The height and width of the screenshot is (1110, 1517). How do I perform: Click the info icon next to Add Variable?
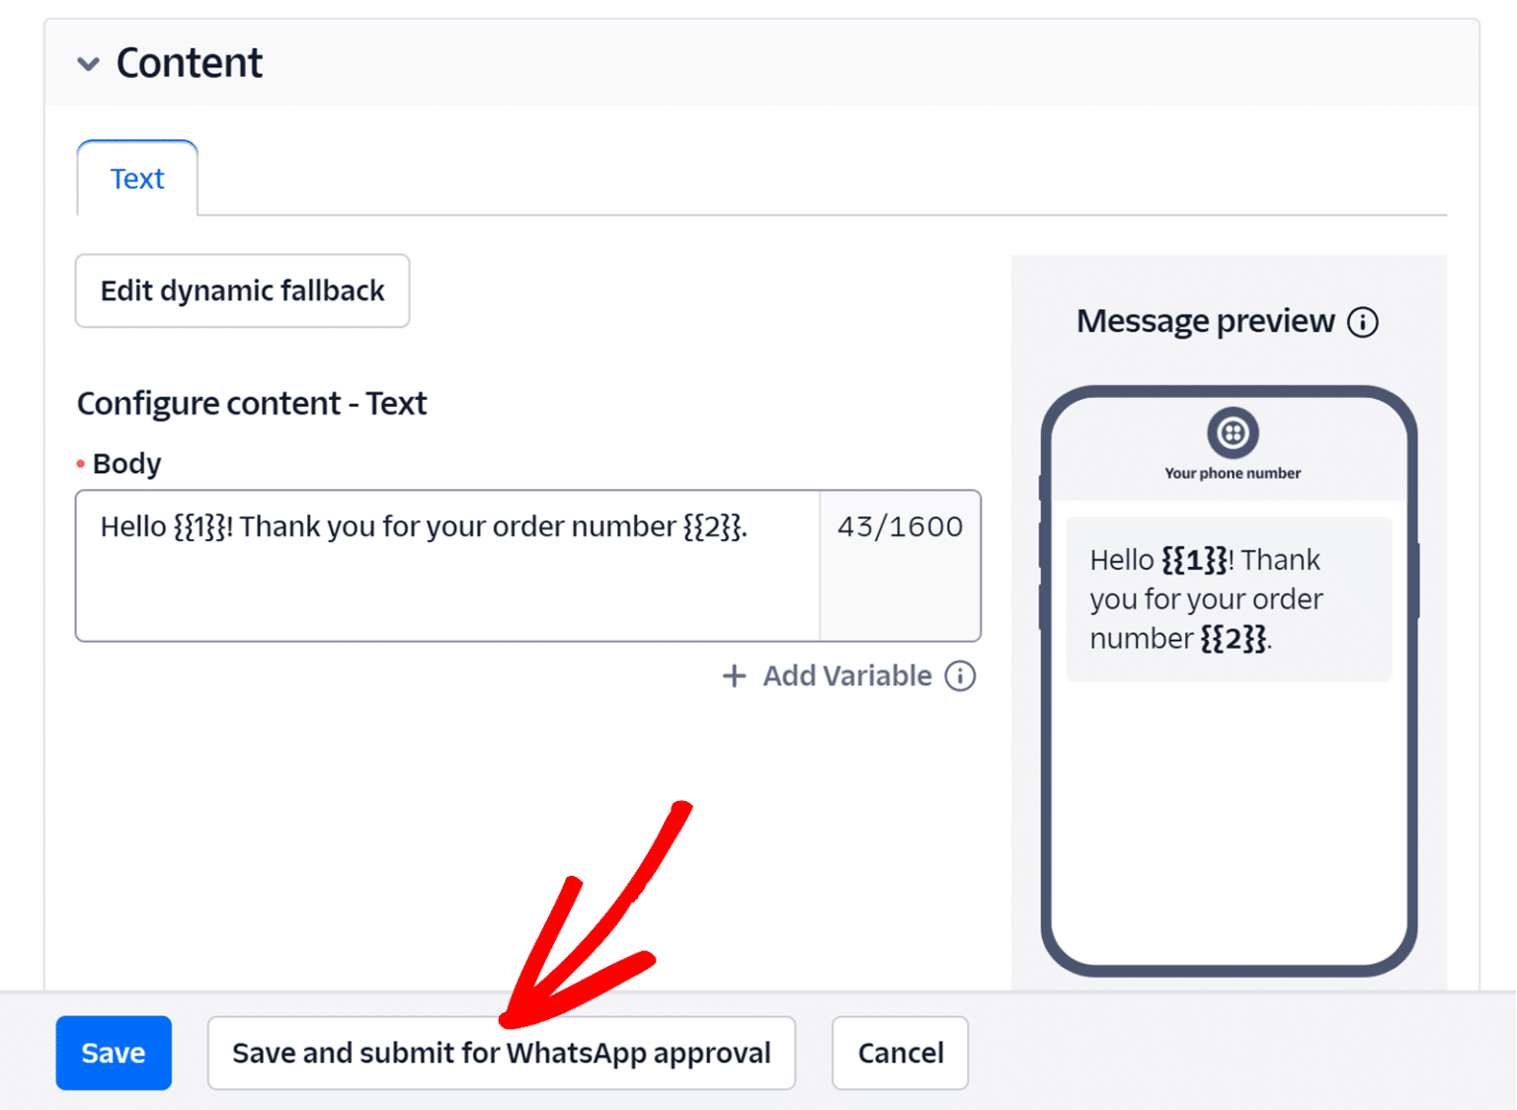959,676
